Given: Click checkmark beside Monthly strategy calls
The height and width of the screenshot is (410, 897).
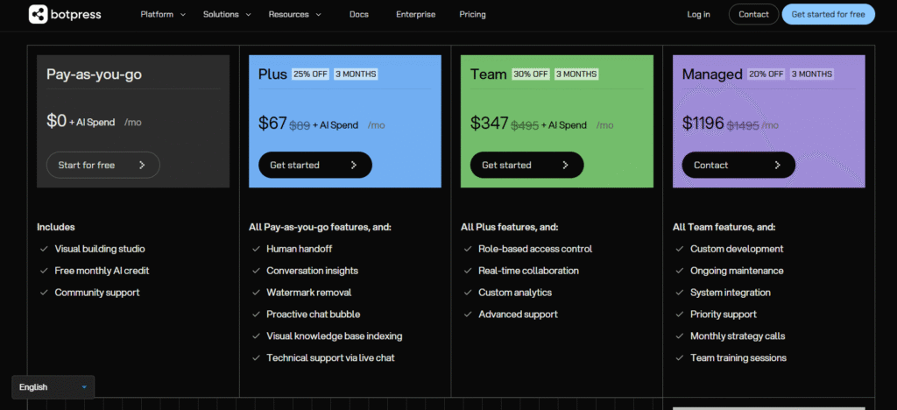Looking at the screenshot, I should click(680, 336).
